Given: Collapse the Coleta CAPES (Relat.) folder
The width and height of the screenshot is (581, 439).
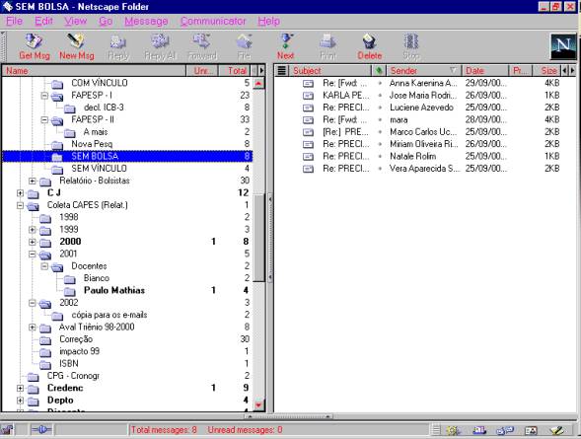Looking at the screenshot, I should [x=20, y=205].
